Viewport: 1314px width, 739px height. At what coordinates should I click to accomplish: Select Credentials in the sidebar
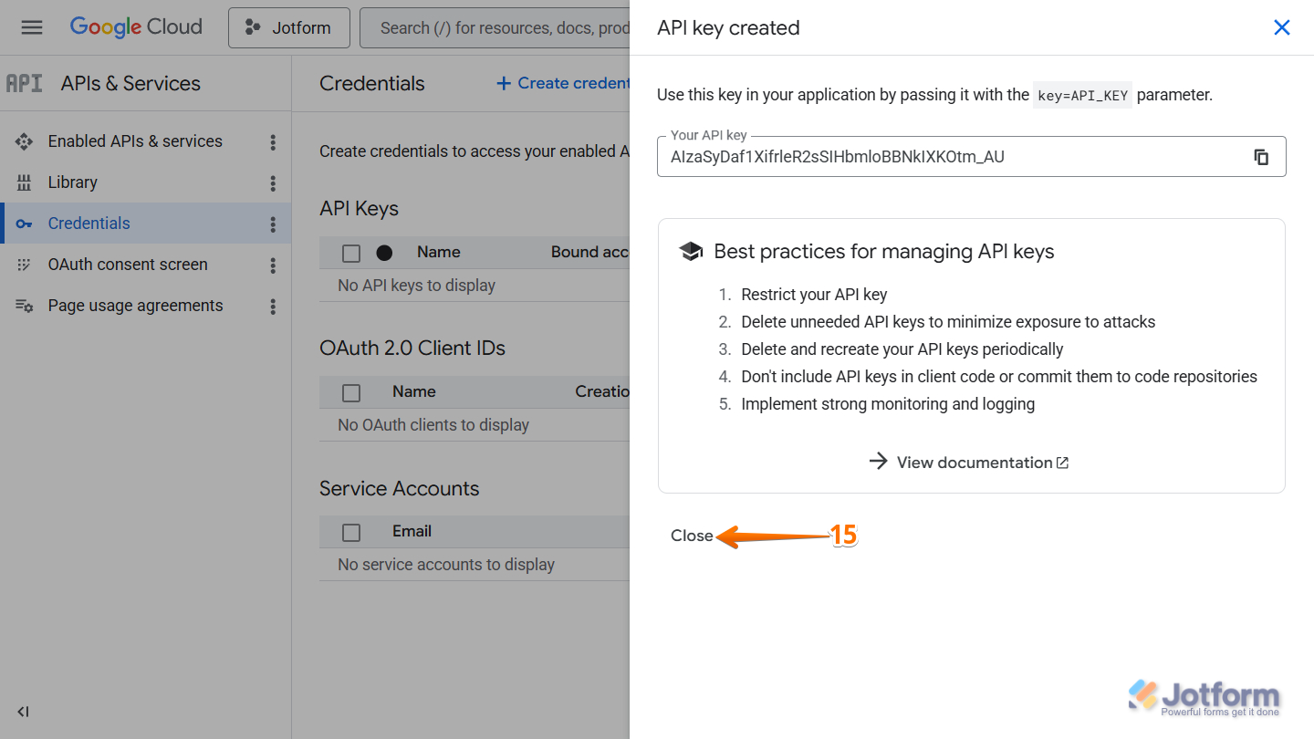89,224
